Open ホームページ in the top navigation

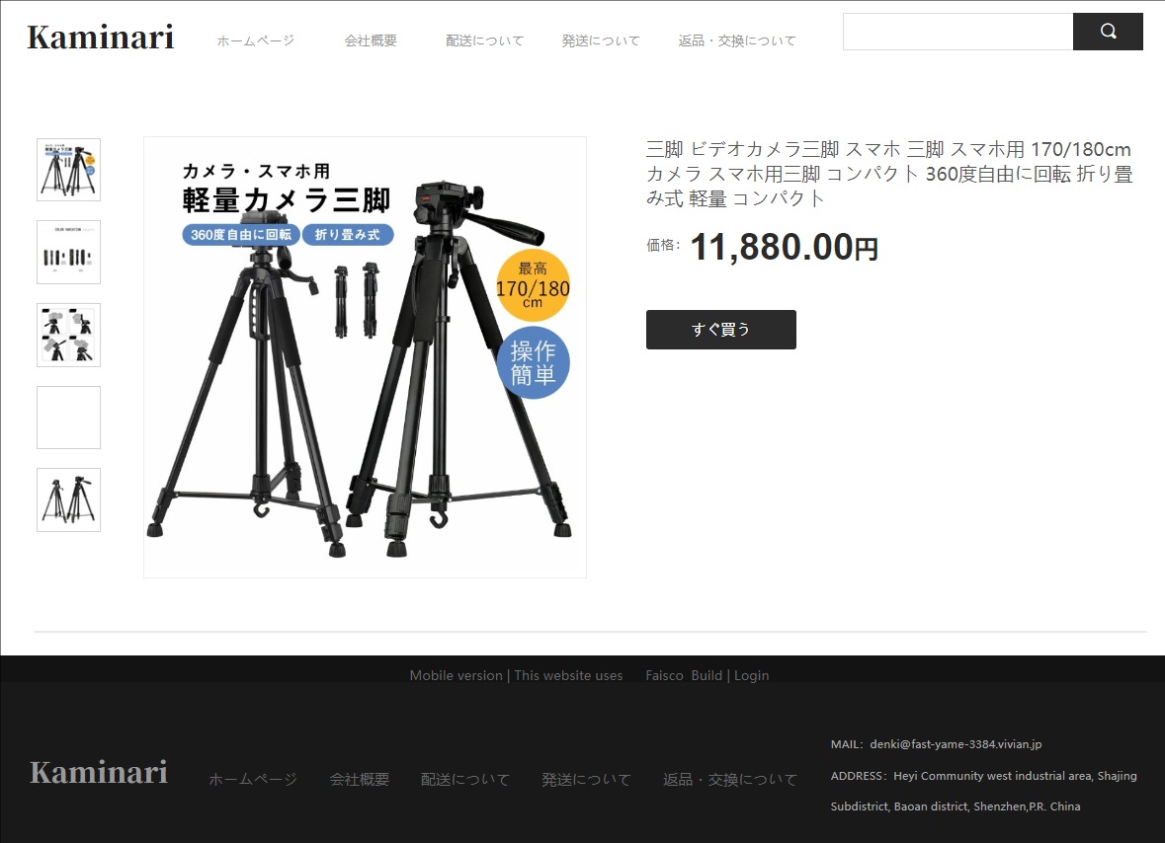click(256, 40)
